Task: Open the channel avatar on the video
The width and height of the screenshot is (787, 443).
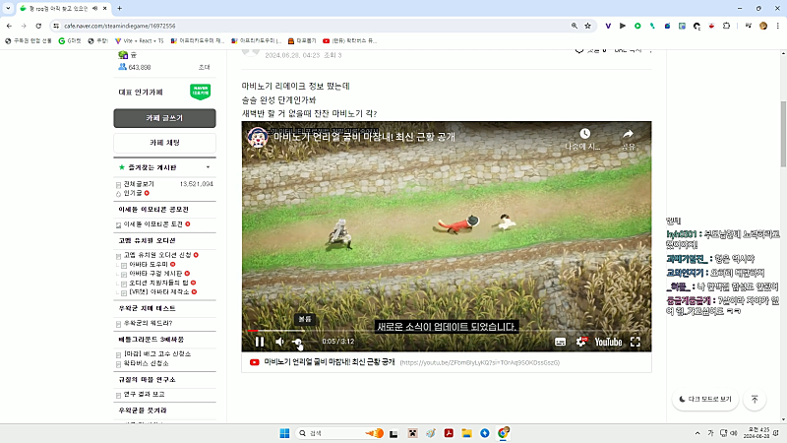Action: 258,137
